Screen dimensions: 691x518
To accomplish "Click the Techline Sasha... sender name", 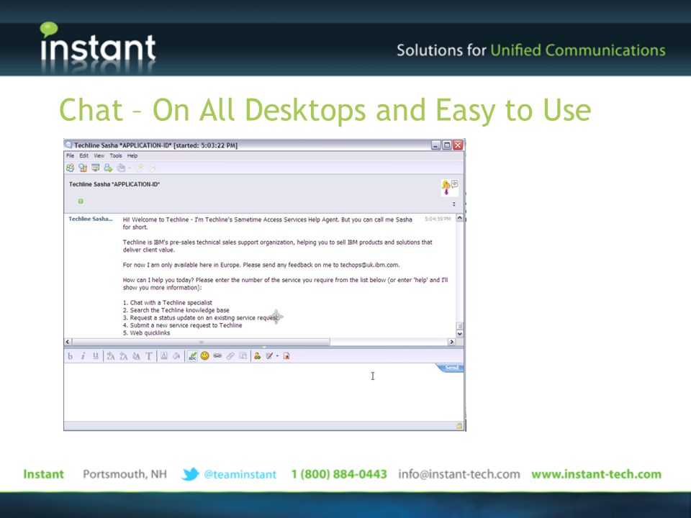I will (91, 219).
